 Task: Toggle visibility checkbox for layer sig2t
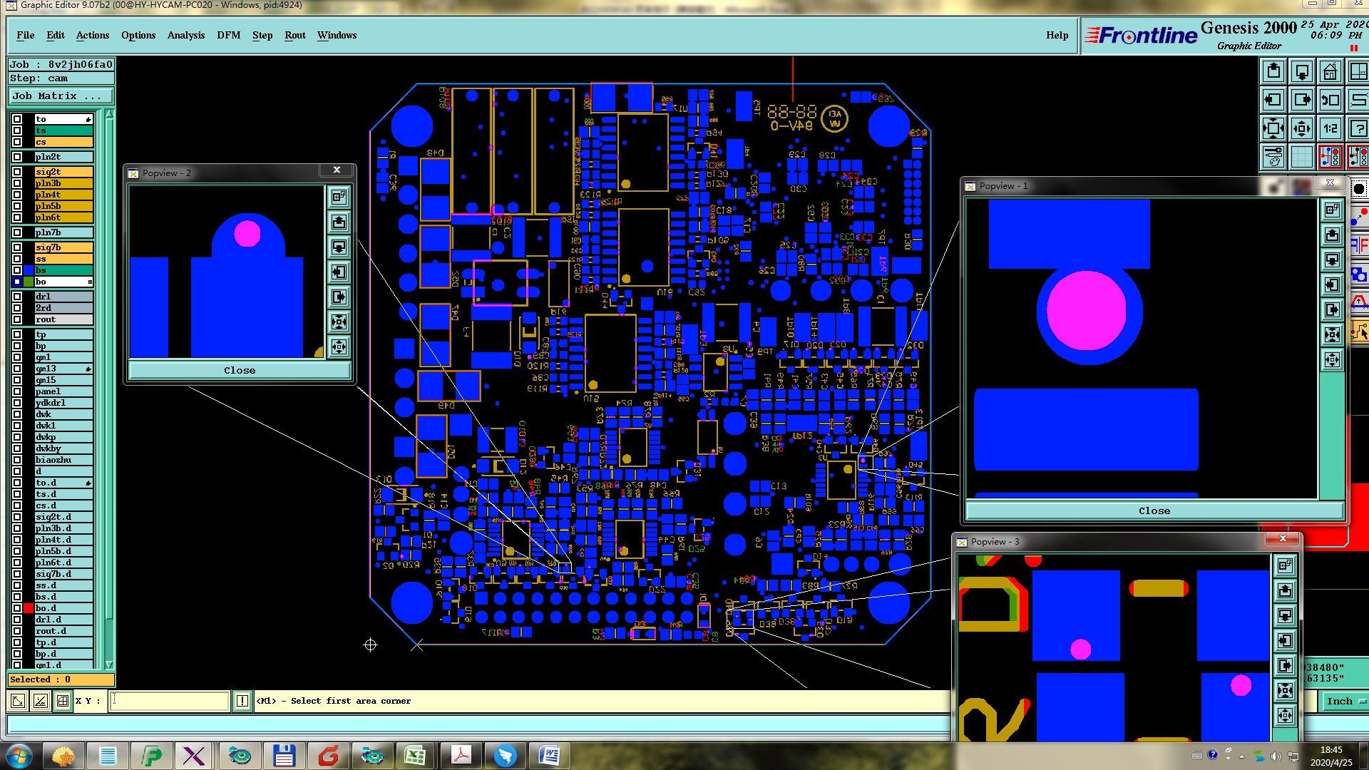(17, 172)
